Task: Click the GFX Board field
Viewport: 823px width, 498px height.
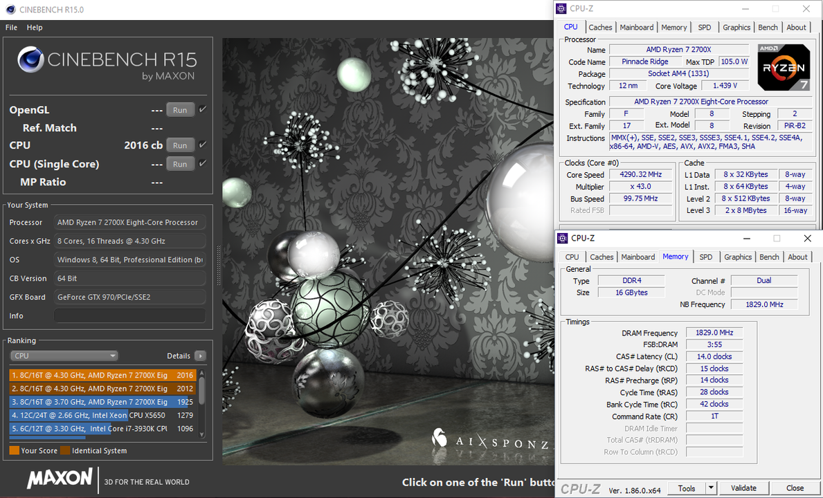Action: tap(129, 297)
